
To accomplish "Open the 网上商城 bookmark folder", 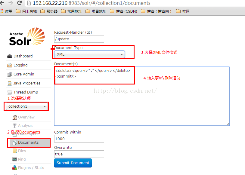I will (x=26, y=11).
